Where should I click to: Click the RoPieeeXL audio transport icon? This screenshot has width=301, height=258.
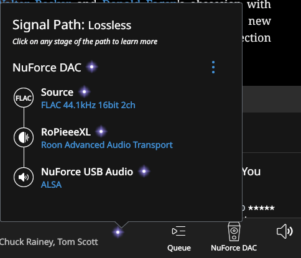[24, 137]
